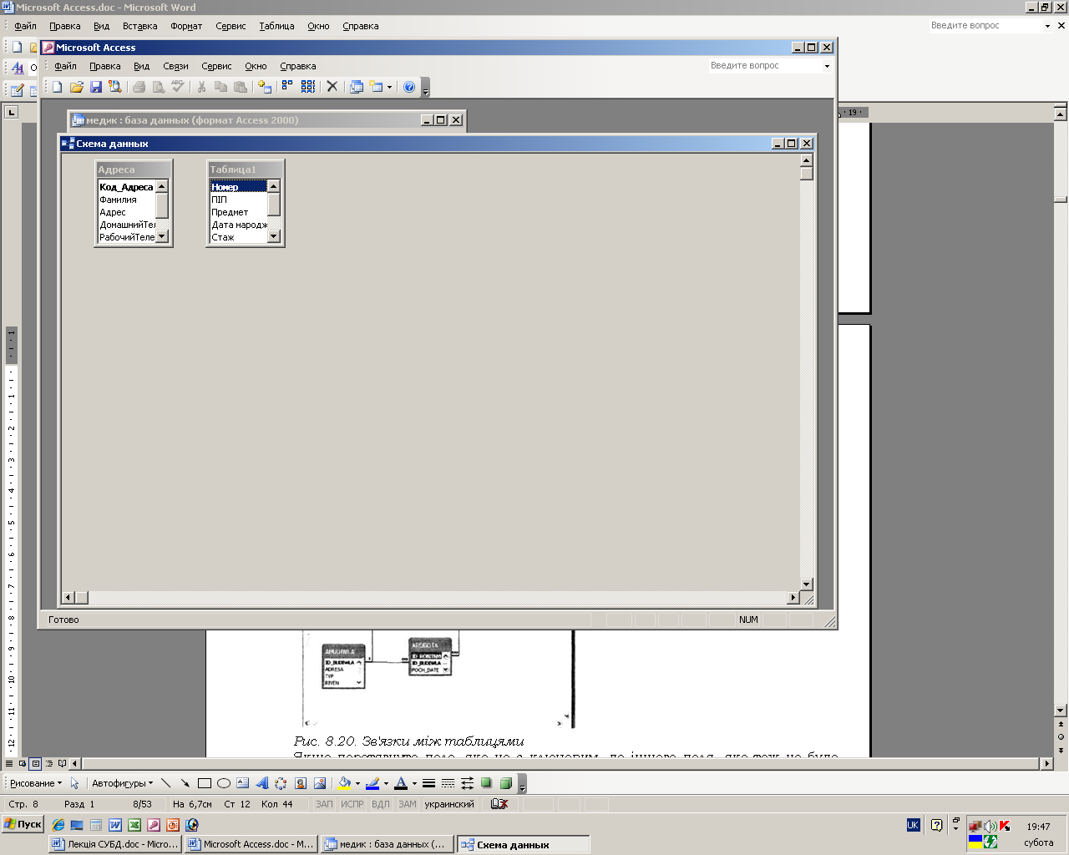Click the ABC spelling check icon
The image size is (1069, 855).
pos(178,87)
